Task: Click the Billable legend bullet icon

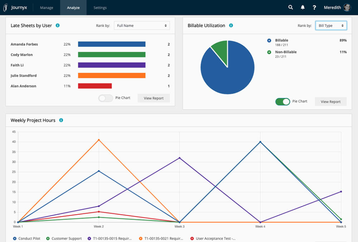Action: tap(270, 40)
